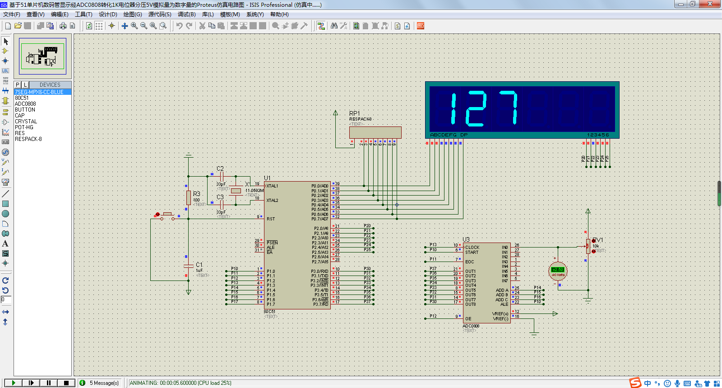Click the overview thumbnail of the schematic

(42, 56)
